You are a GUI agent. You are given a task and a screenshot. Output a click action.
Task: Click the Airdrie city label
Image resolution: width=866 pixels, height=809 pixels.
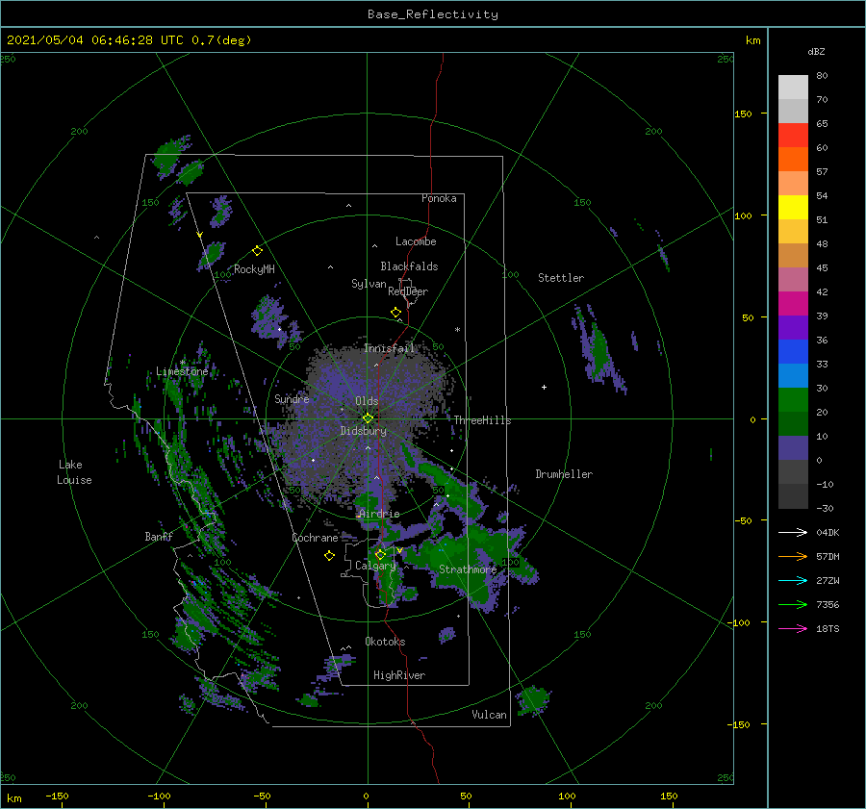tap(379, 514)
